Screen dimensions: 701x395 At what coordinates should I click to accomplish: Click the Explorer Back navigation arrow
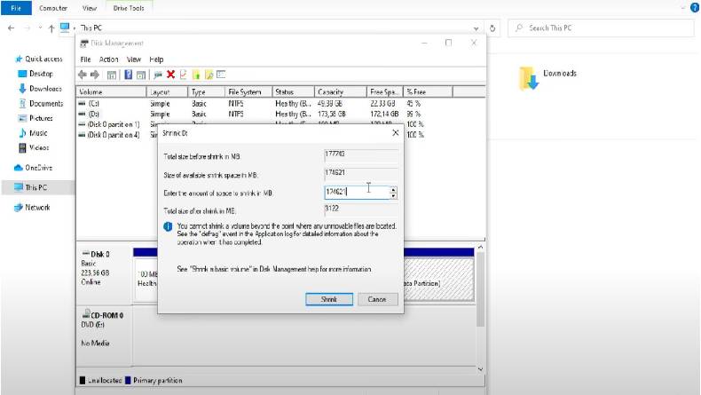click(12, 28)
